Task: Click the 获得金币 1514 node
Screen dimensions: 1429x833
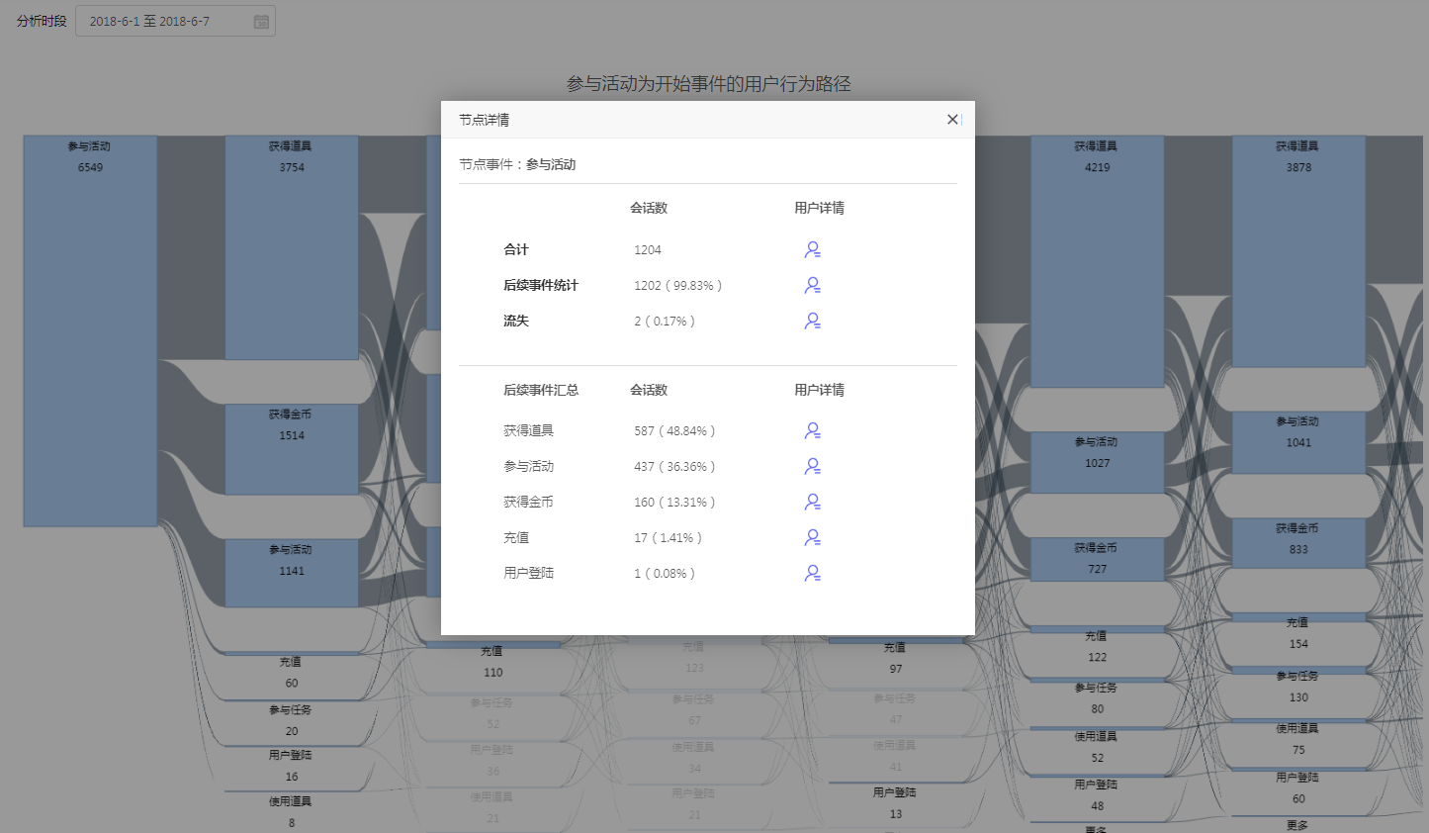Action: pyautogui.click(x=292, y=449)
